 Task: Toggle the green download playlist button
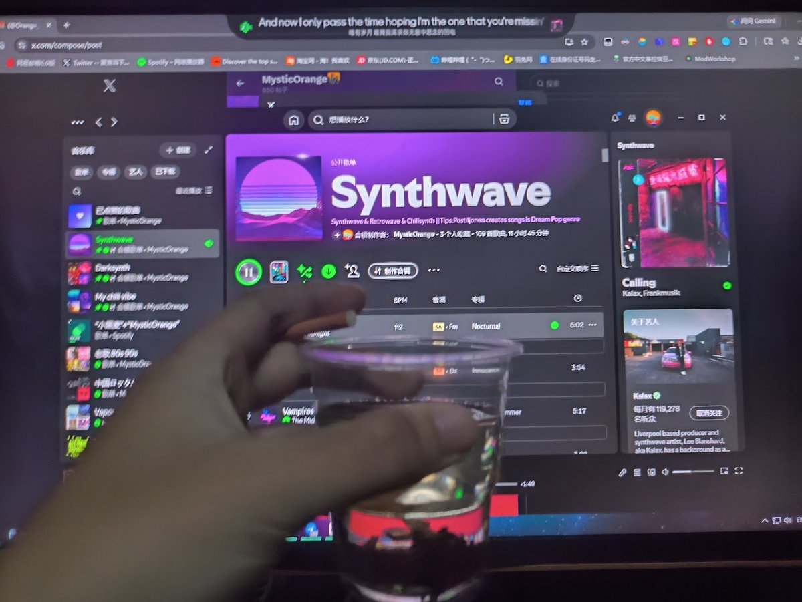click(328, 271)
